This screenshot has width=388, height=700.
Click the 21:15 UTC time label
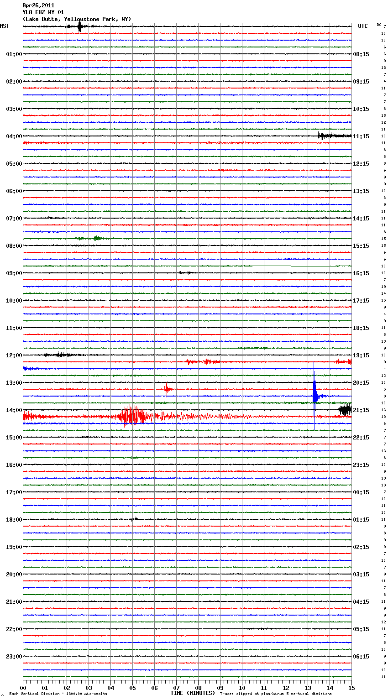(x=361, y=410)
